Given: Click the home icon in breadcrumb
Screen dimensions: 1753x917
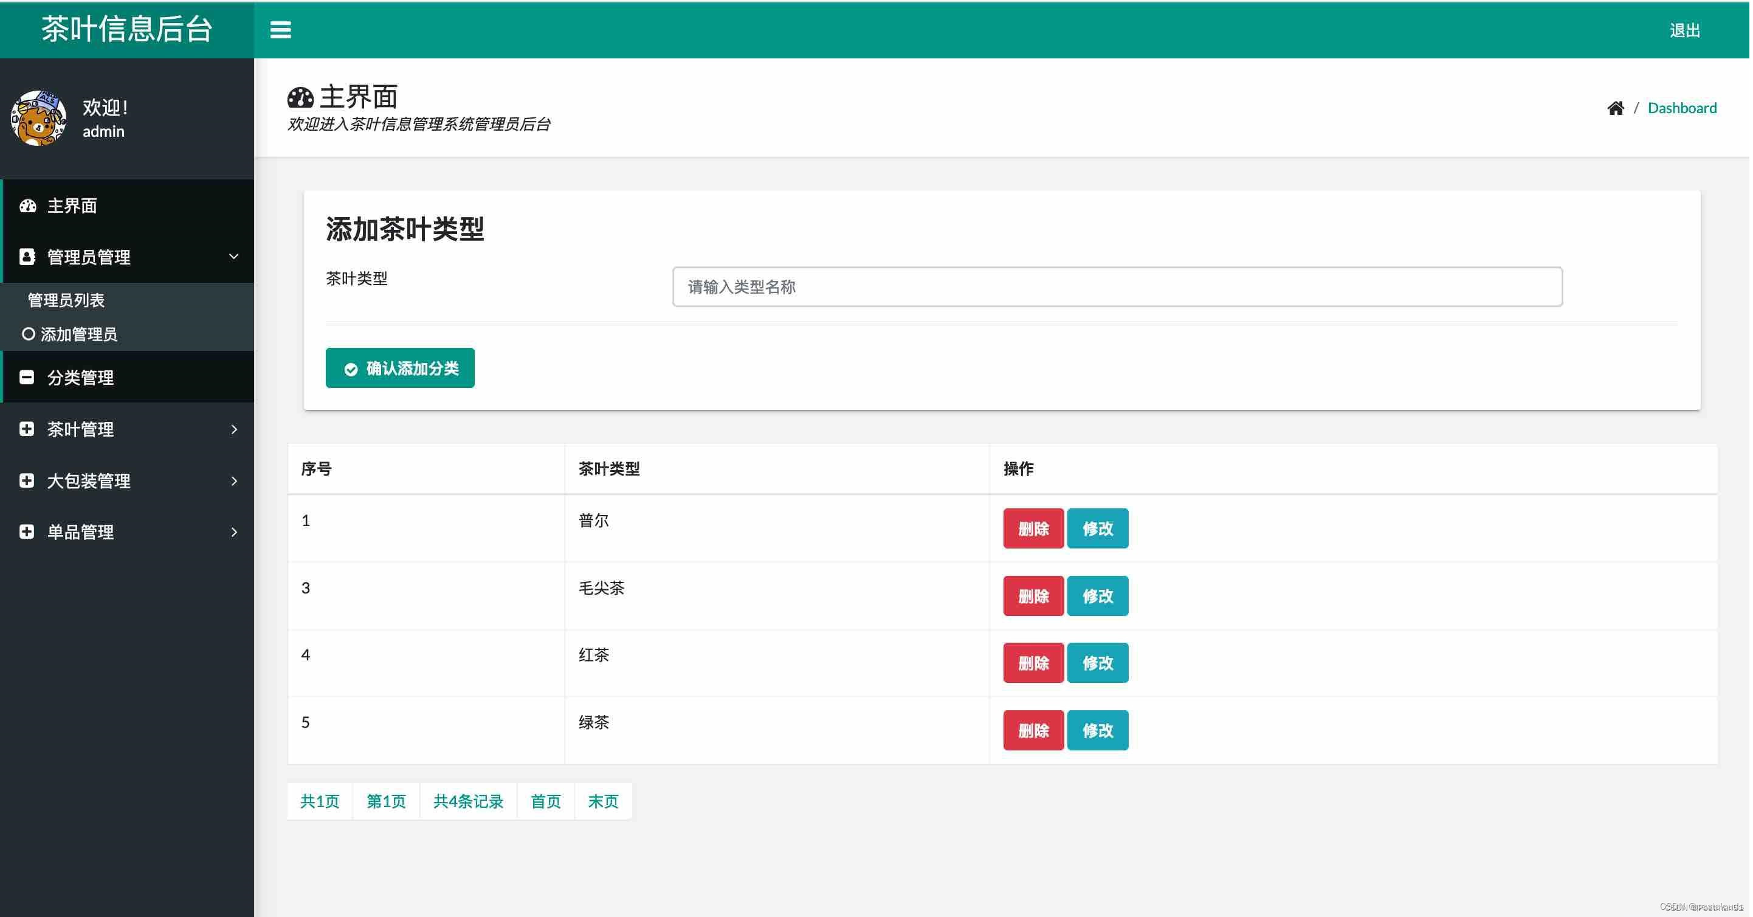Looking at the screenshot, I should click(1616, 108).
